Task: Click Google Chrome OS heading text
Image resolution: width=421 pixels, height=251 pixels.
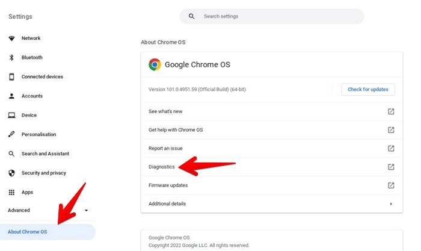Action: tap(197, 65)
